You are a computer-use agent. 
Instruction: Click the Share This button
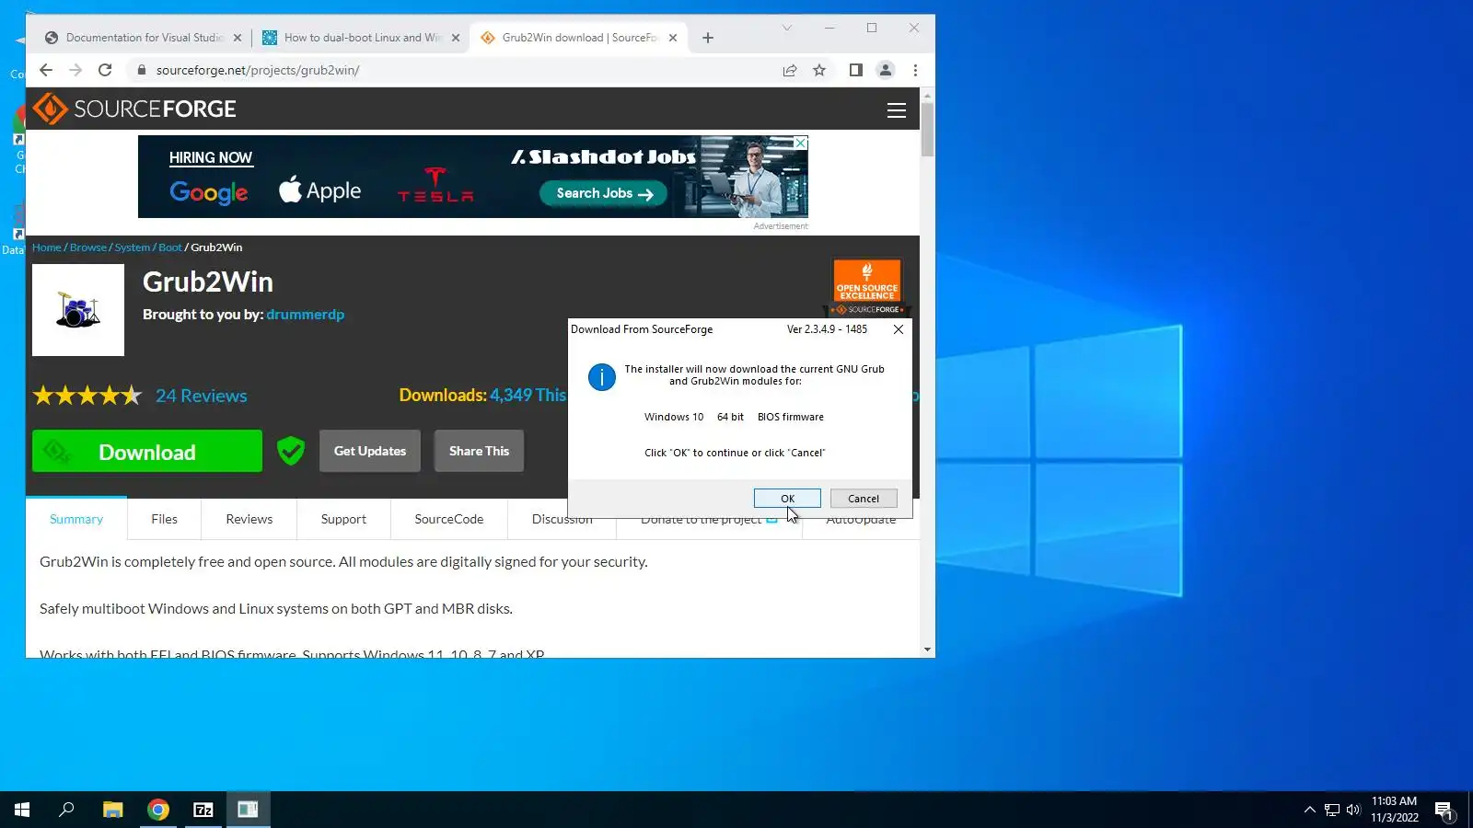(479, 451)
